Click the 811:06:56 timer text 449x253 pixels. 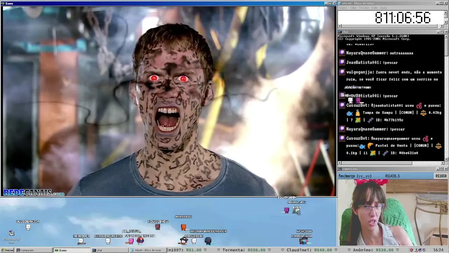tap(402, 18)
